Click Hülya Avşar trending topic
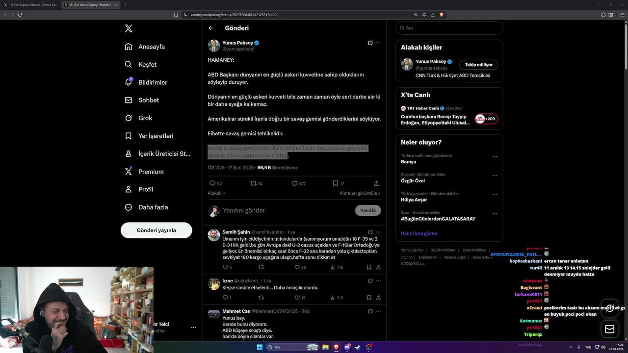This screenshot has width=628, height=353. [x=414, y=200]
